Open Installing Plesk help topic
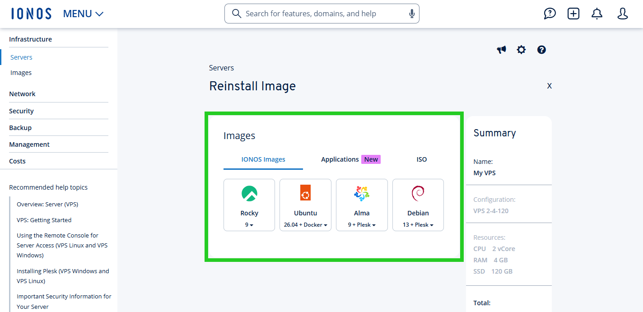The height and width of the screenshot is (312, 643). (x=63, y=276)
